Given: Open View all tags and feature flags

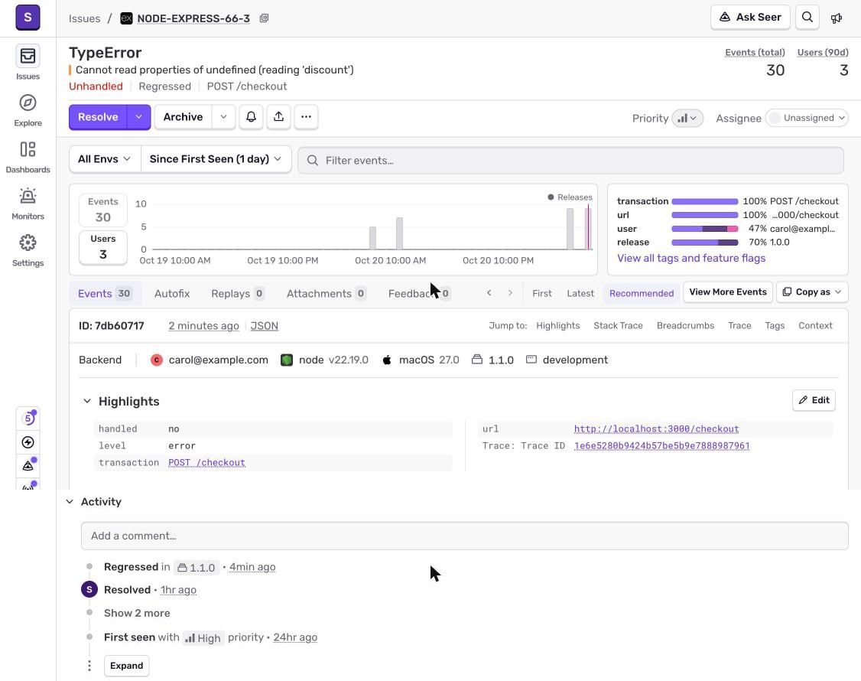Looking at the screenshot, I should click(x=690, y=259).
